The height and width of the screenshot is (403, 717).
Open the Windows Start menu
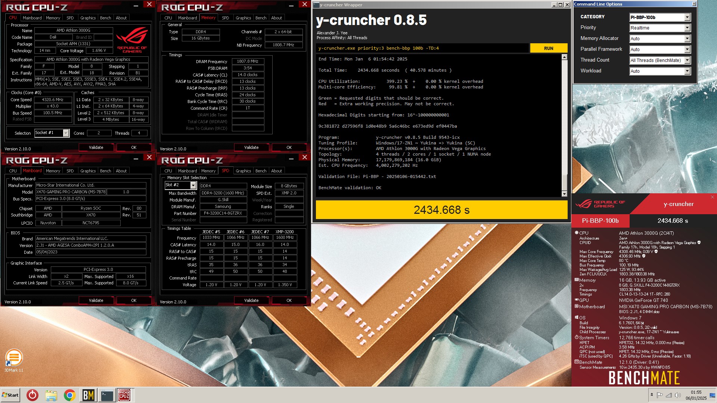pyautogui.click(x=10, y=395)
